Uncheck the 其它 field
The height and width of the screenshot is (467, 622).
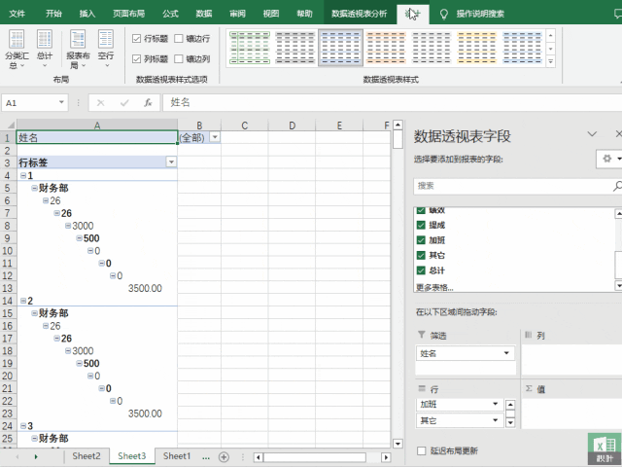click(x=421, y=255)
